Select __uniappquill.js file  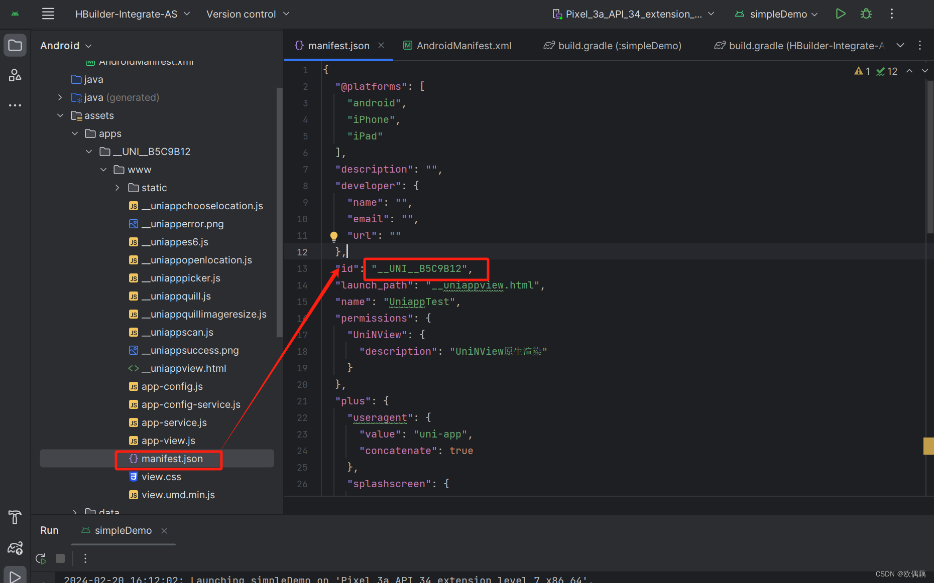tap(170, 296)
